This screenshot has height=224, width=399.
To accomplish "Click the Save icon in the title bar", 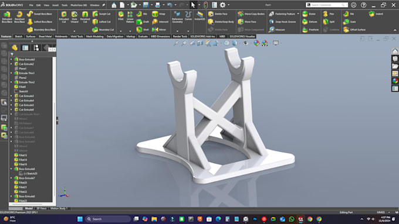I will point(146,5).
